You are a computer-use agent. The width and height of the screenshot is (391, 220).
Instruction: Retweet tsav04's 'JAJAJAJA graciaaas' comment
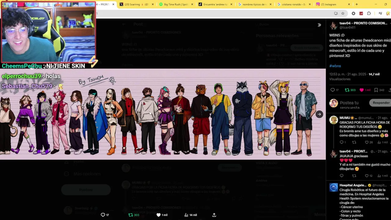click(x=354, y=176)
